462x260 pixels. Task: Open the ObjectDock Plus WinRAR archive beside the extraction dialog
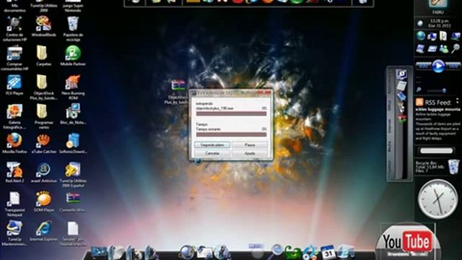point(178,86)
